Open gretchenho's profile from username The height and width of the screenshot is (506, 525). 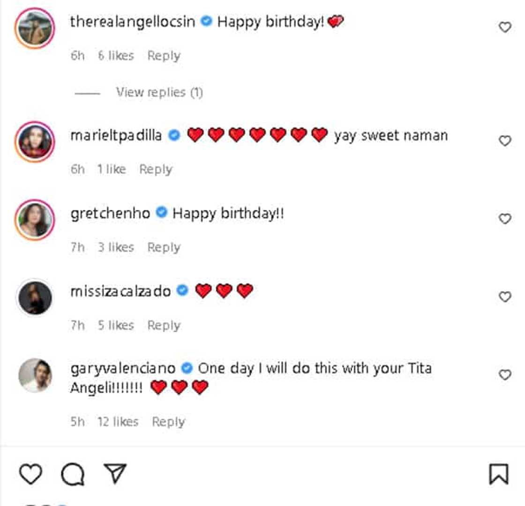click(110, 214)
